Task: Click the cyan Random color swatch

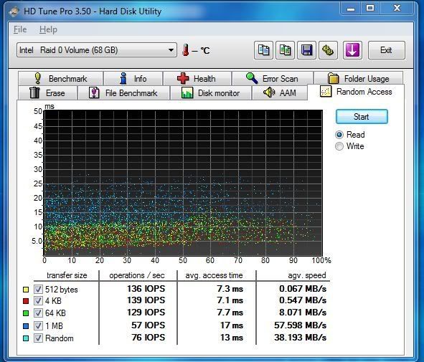Action: click(26, 338)
